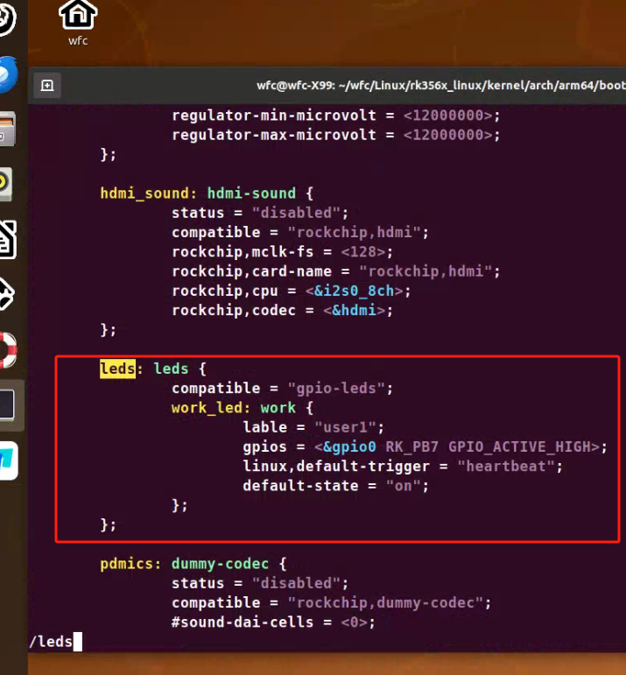Select the active Terminal icon in dock
This screenshot has height=675, width=626.
coord(8,404)
